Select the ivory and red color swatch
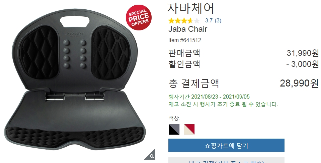This screenshot has width=321, height=163. [x=189, y=129]
